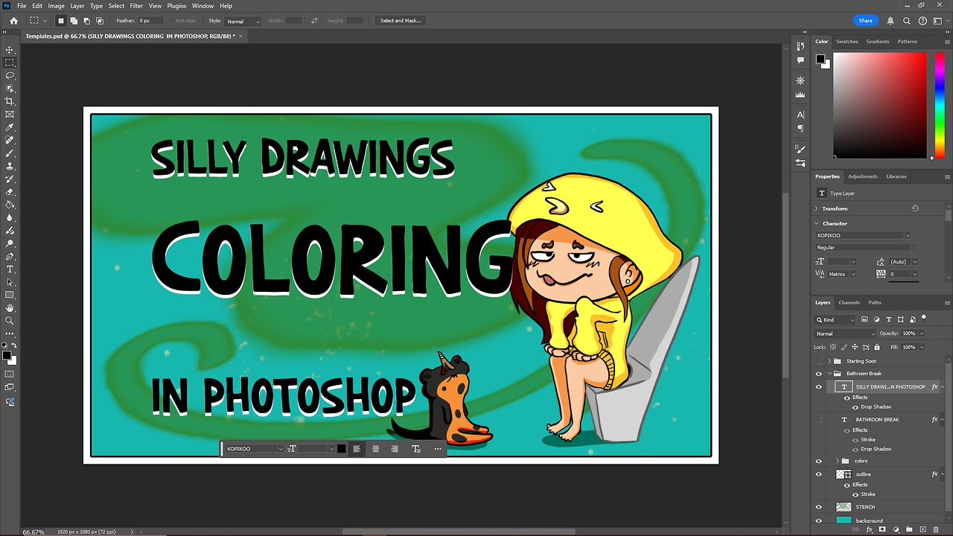Select the Pen tool
The width and height of the screenshot is (953, 536).
tap(10, 256)
